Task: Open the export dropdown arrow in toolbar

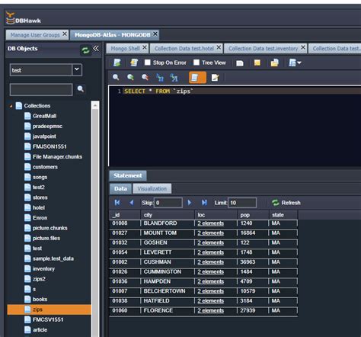Action: click(299, 63)
